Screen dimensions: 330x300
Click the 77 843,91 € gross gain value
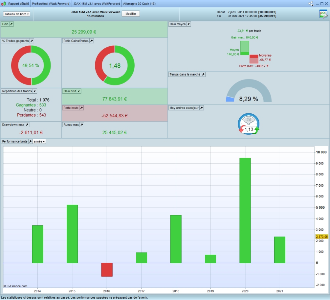point(115,99)
